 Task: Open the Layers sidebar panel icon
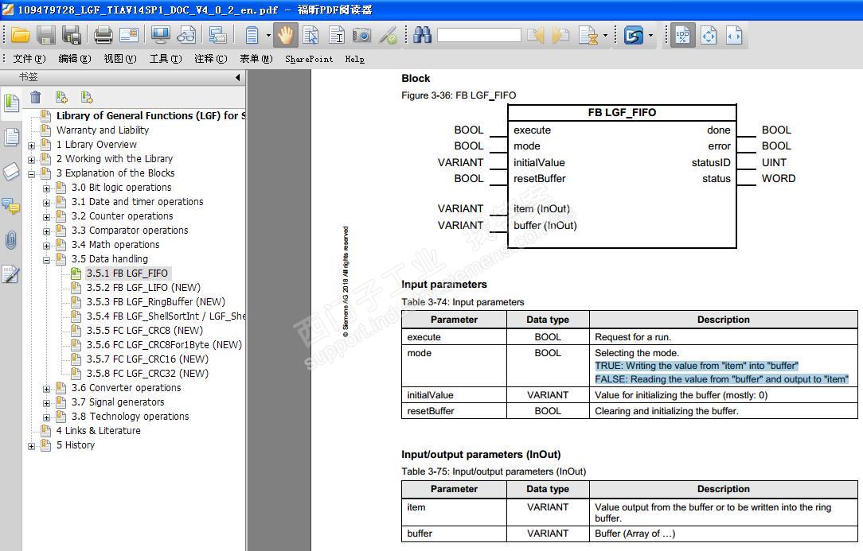(11, 172)
